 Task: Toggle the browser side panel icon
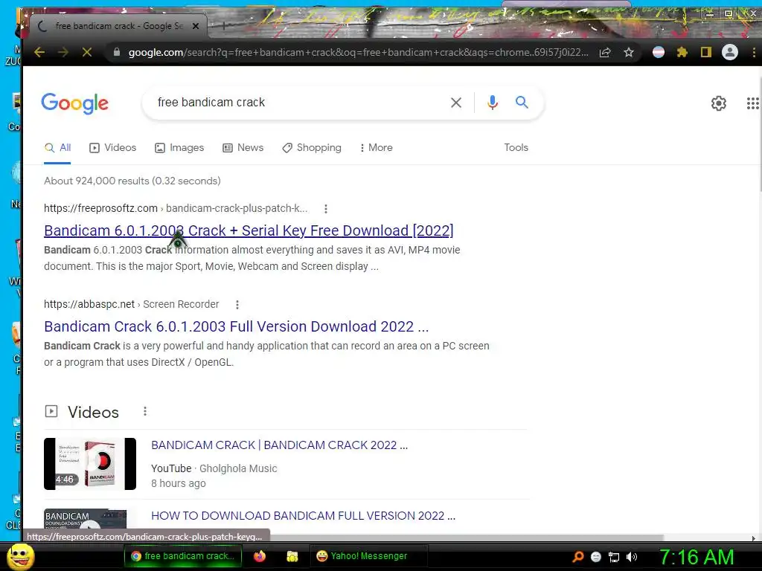pos(706,52)
